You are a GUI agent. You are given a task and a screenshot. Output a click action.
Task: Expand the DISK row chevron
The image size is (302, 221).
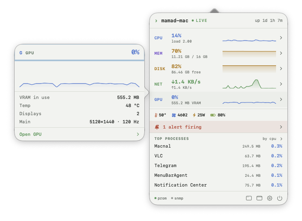[x=281, y=69]
